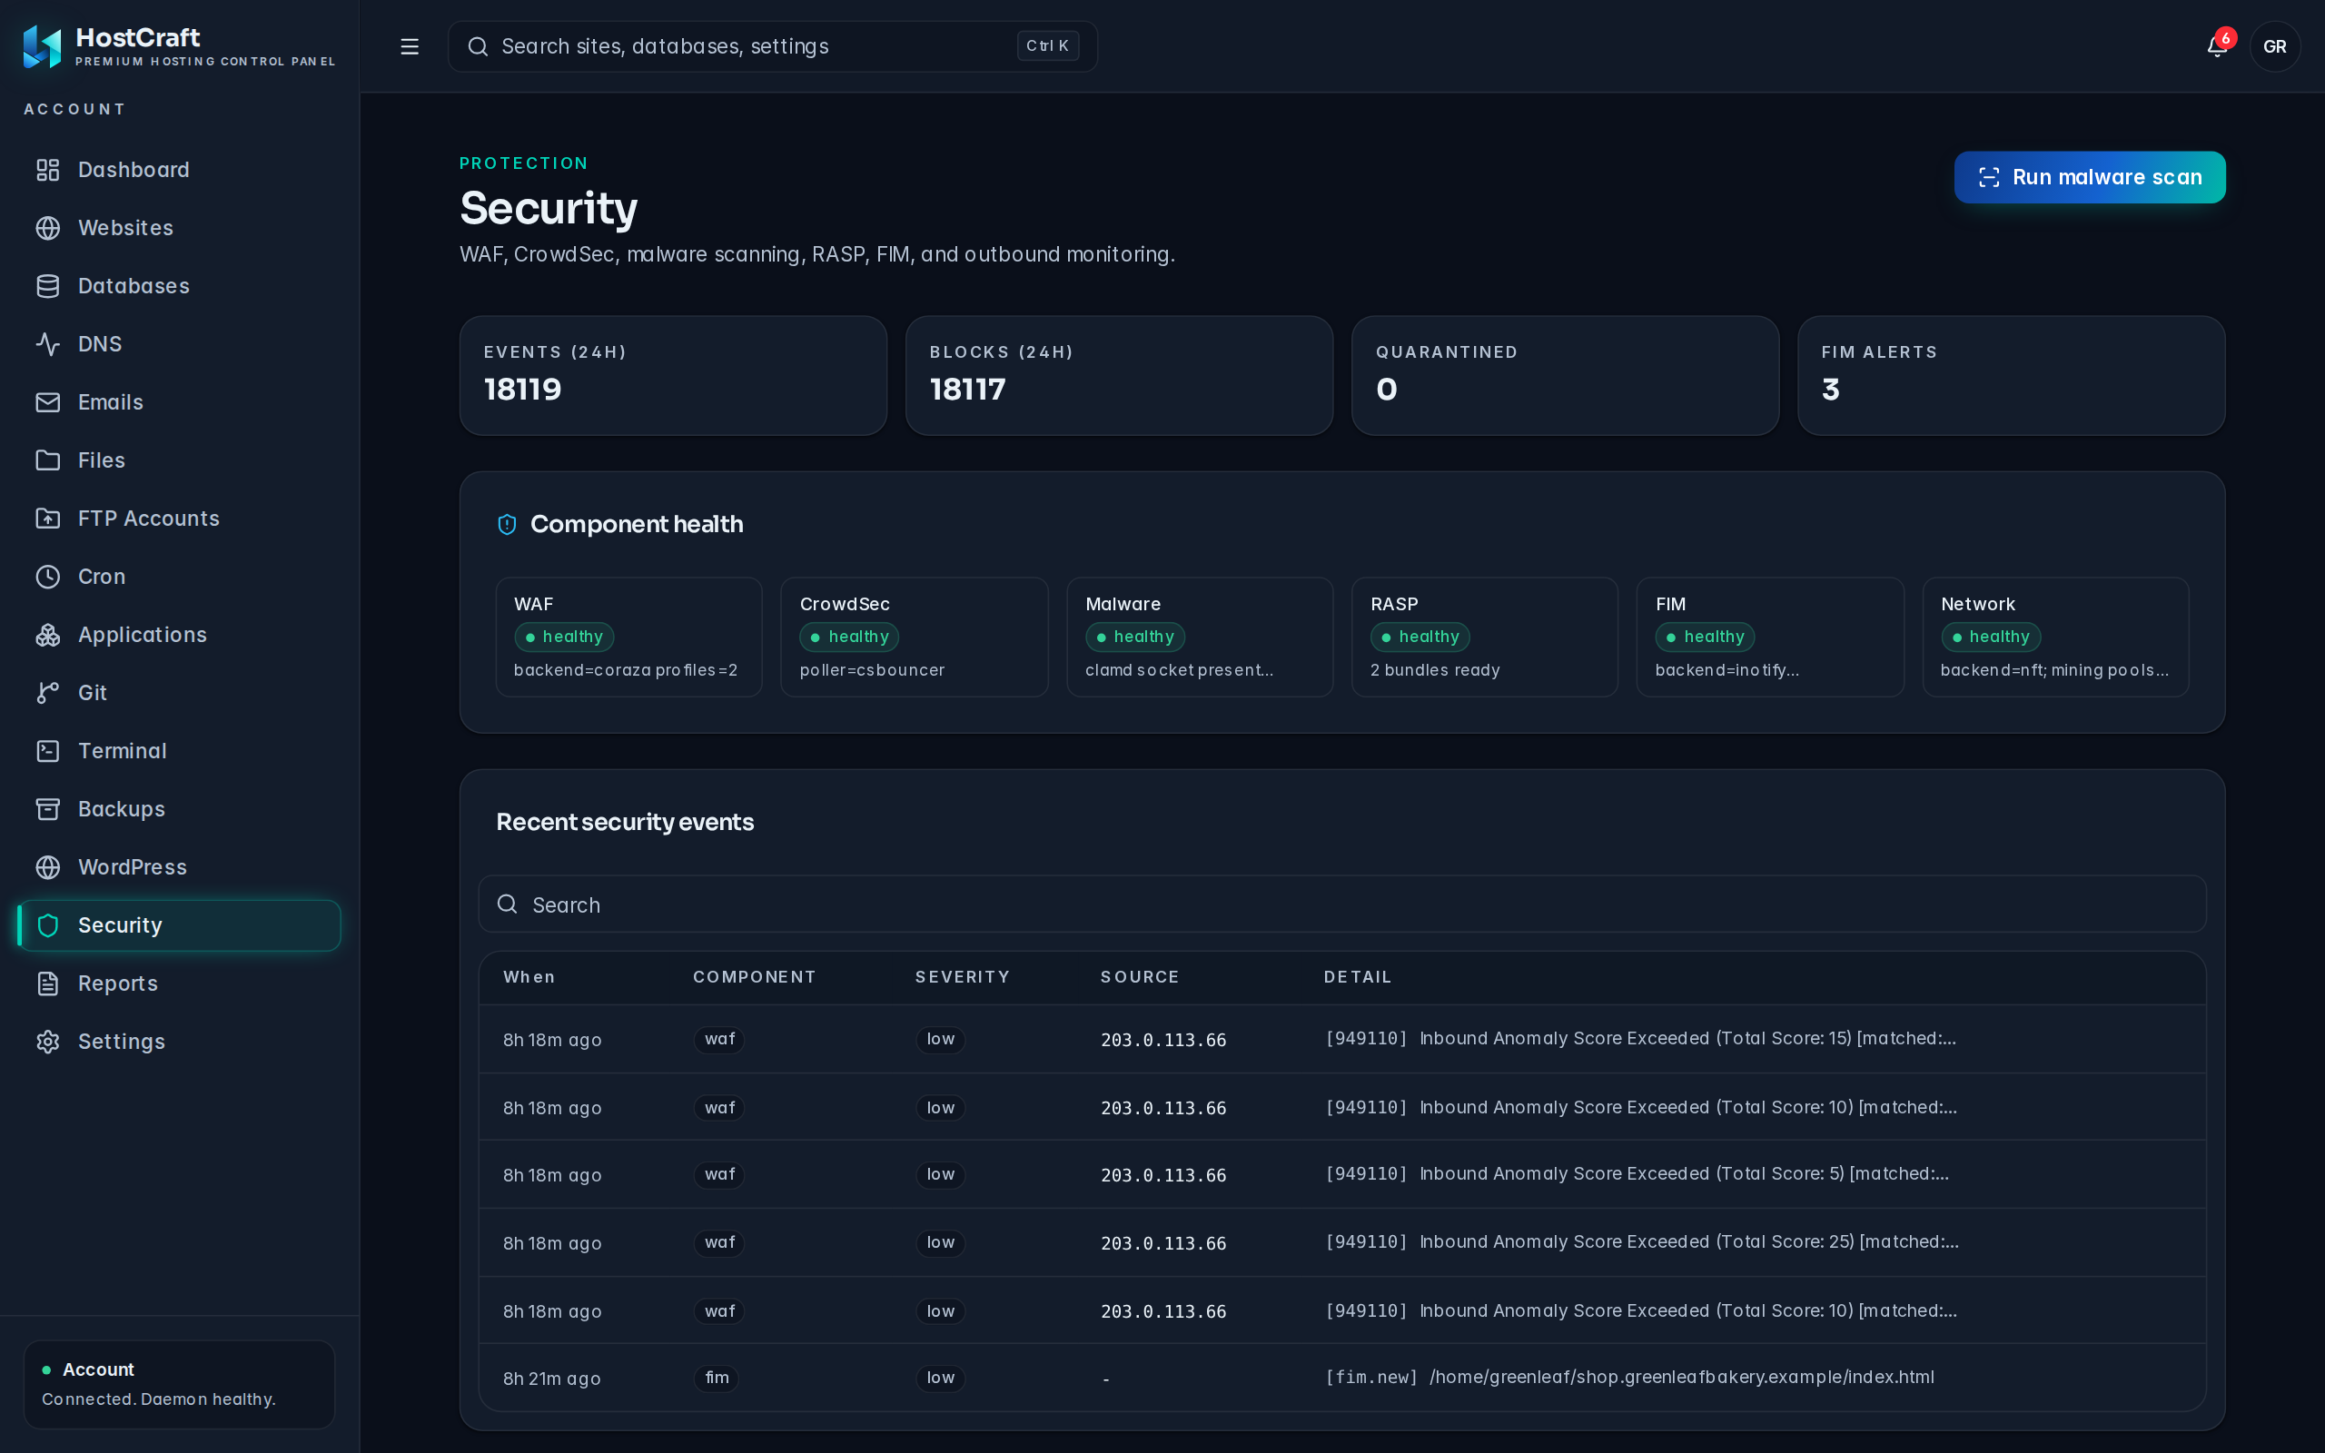
Task: Click the Run malware scan button
Action: pyautogui.click(x=2090, y=177)
